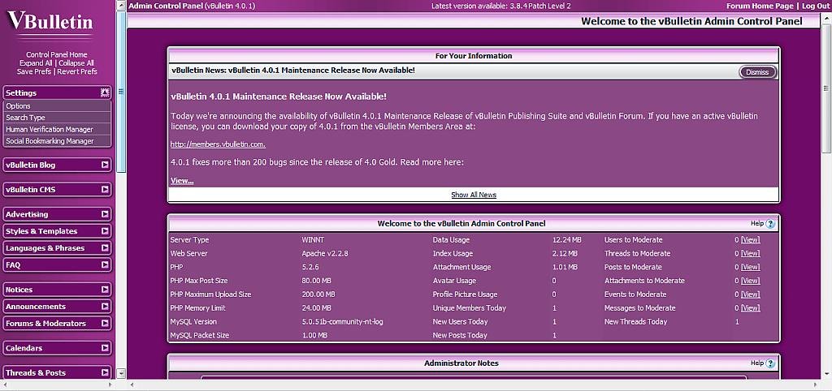Screen dimensions: 832x391
Task: Click the 'For Your Information' header
Action: pos(474,56)
